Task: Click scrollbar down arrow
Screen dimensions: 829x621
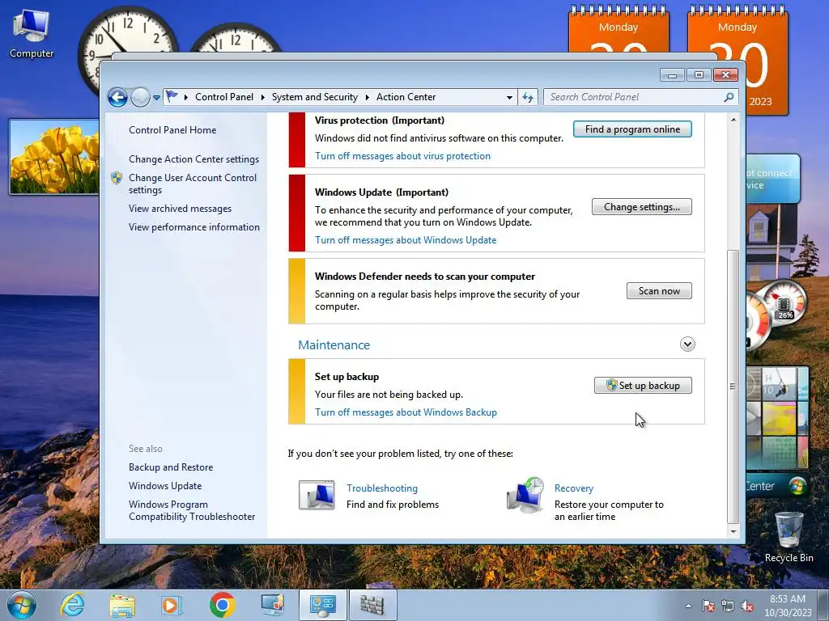Action: click(733, 531)
